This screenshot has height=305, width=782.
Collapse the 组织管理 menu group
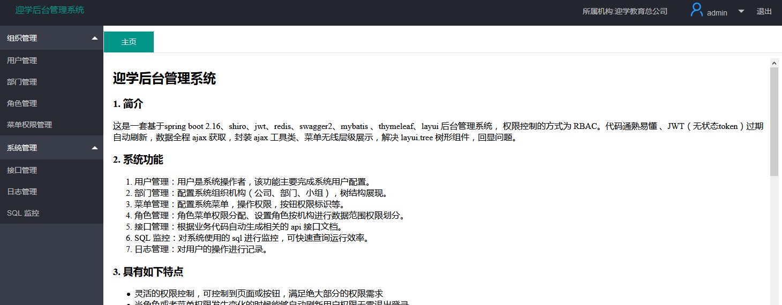51,38
